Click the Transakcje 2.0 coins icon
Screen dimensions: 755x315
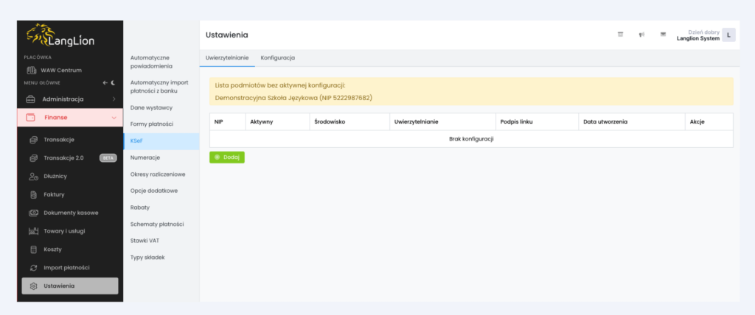[34, 157]
